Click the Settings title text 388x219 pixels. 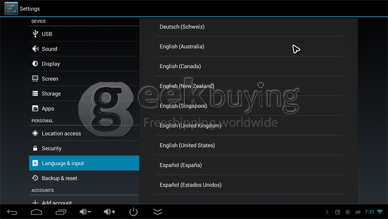point(30,9)
